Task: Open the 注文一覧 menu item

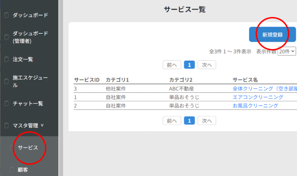Action: [x=23, y=59]
